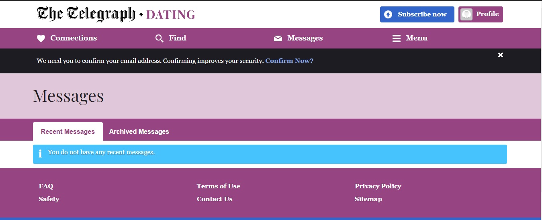The height and width of the screenshot is (220, 542).
Task: Open the Telegraph Dating logo homepage
Action: coord(116,14)
